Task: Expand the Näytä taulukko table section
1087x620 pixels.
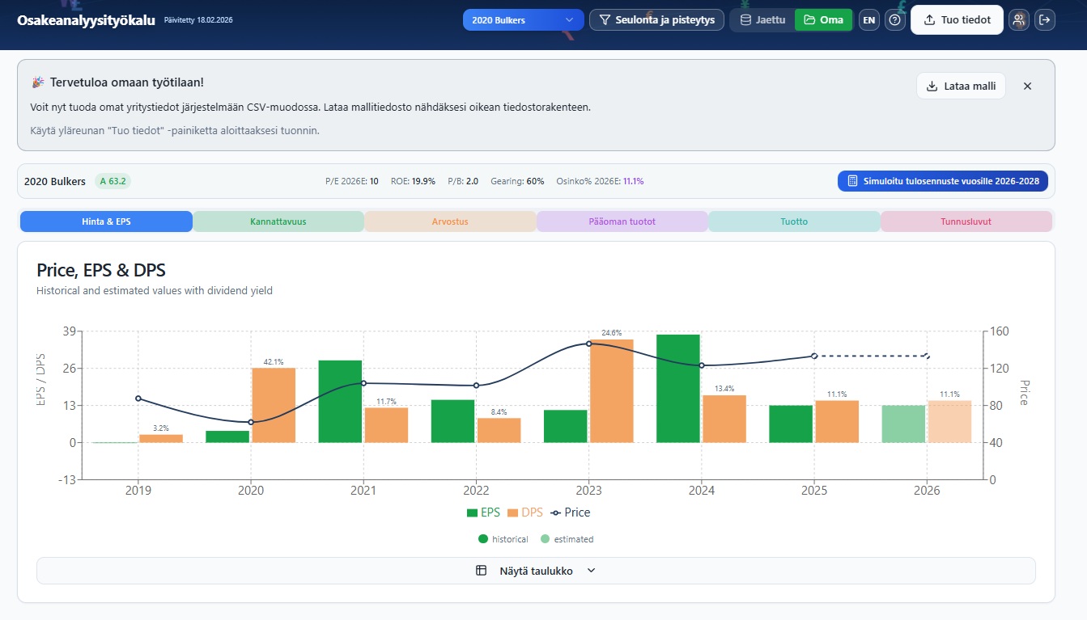Action: (536, 571)
